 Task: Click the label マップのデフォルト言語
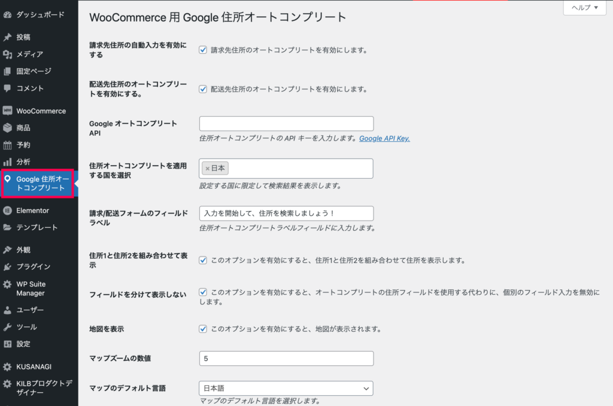click(x=128, y=389)
